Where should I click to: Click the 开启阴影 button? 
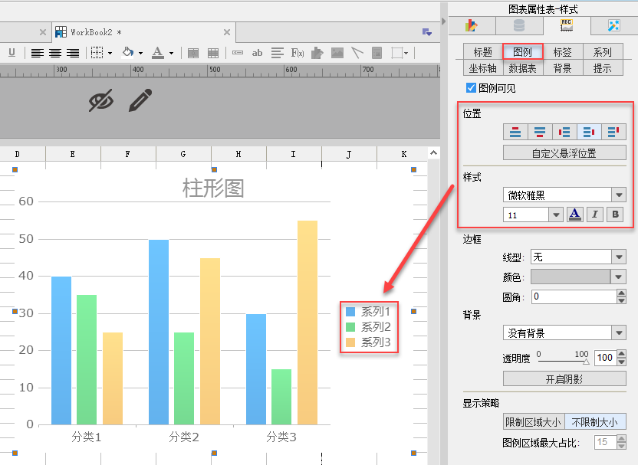564,379
